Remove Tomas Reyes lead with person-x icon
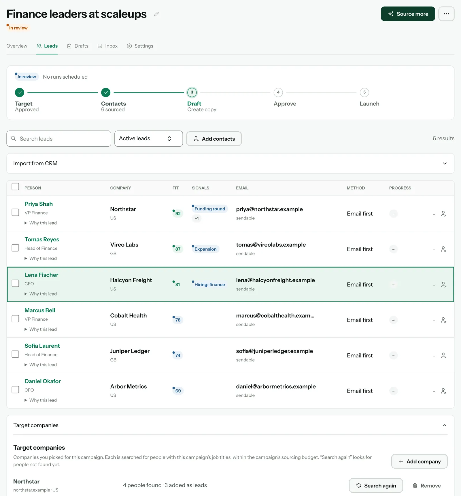 pyautogui.click(x=444, y=249)
